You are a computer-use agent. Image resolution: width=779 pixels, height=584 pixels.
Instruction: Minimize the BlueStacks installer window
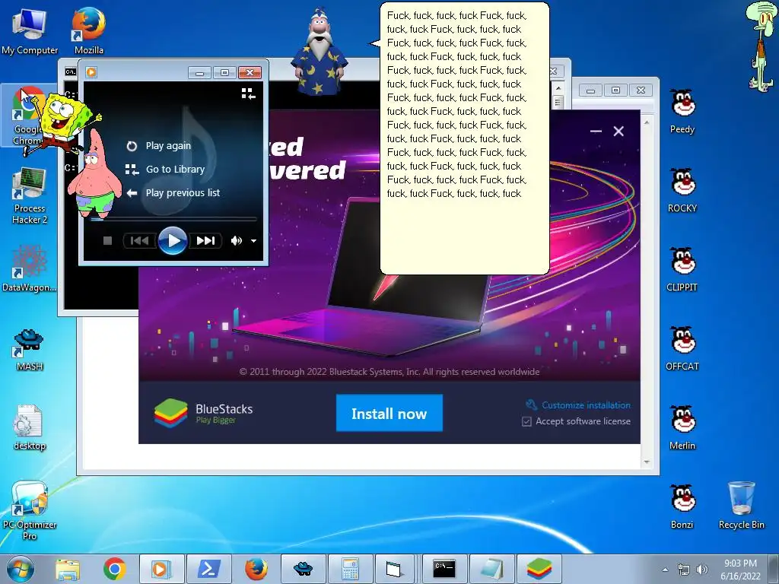[596, 131]
